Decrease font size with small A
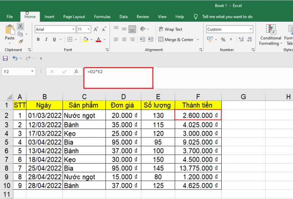The width and height of the screenshot is (293, 199). click(x=104, y=29)
